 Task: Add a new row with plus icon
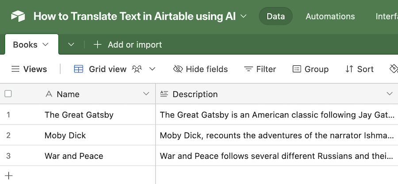point(9,176)
